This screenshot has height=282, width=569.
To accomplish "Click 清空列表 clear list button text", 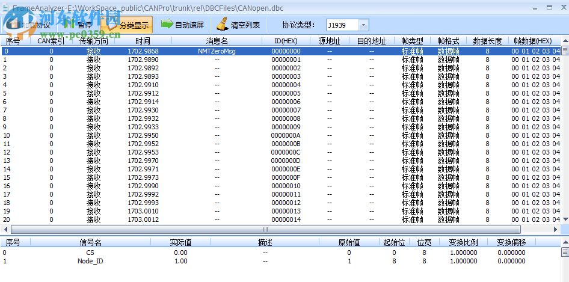I will pos(245,25).
